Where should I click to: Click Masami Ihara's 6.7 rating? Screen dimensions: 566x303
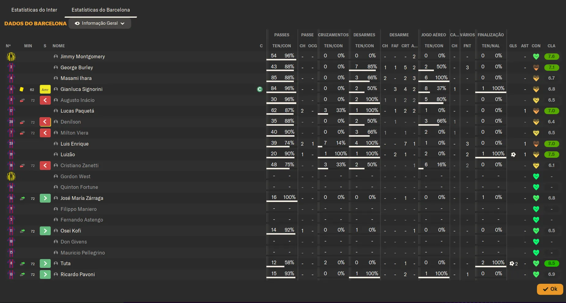(551, 78)
